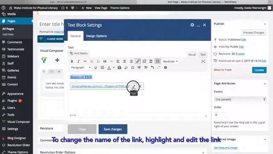Click Move to Trash link
The height and width of the screenshot is (154, 273).
pyautogui.click(x=223, y=70)
